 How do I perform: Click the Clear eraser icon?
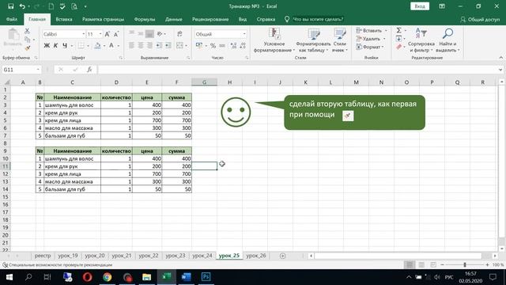398,47
